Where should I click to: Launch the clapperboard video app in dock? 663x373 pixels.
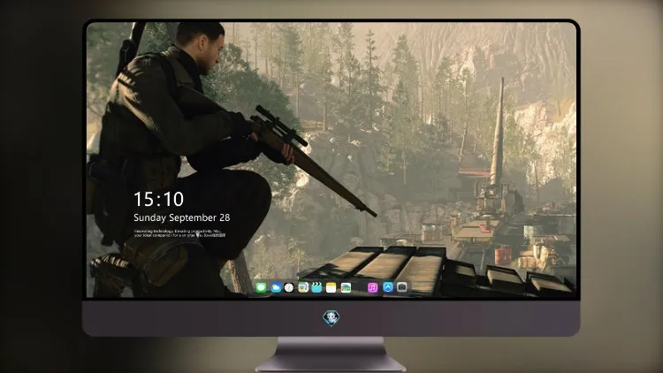pos(316,287)
